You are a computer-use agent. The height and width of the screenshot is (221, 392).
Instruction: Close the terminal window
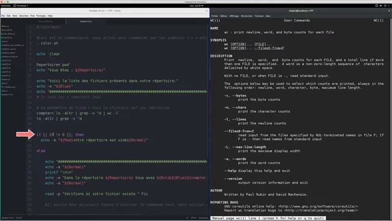tap(390, 11)
